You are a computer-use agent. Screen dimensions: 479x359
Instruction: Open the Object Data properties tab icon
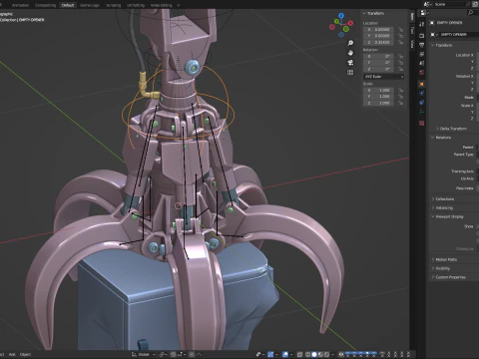tap(422, 112)
